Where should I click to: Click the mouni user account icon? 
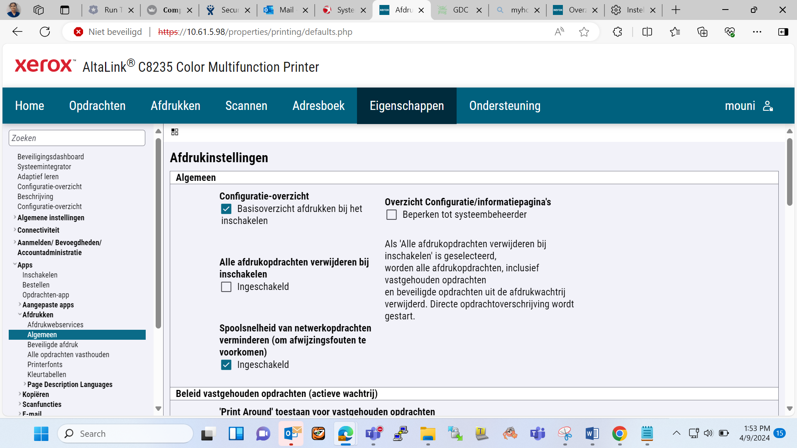pos(768,106)
